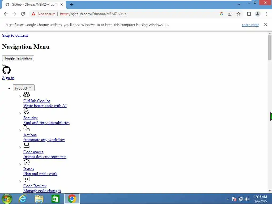272x204 pixels.
Task: Click the scrollbar down arrow
Action: click(x=270, y=191)
